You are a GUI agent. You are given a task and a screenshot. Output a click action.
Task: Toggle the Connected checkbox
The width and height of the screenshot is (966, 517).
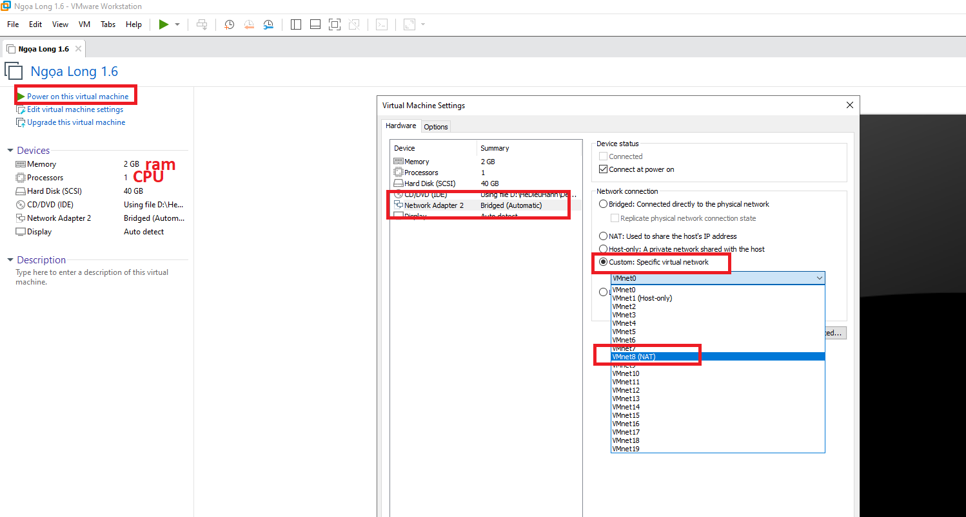pyautogui.click(x=604, y=156)
